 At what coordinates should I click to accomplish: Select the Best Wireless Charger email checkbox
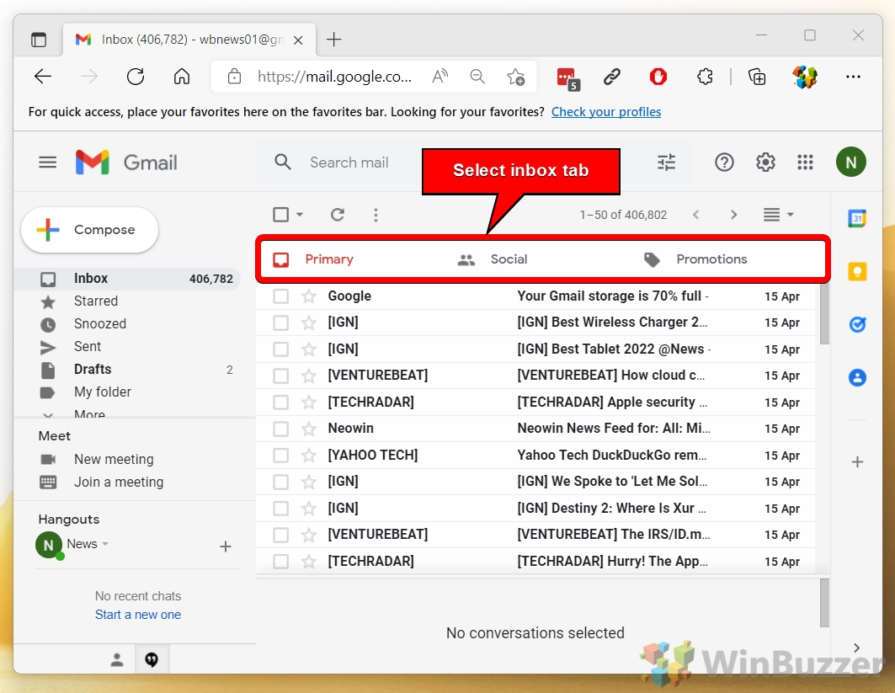(280, 323)
